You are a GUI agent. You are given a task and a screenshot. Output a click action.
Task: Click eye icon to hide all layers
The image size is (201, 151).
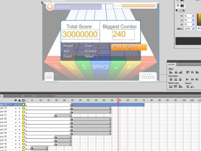coord(16,100)
